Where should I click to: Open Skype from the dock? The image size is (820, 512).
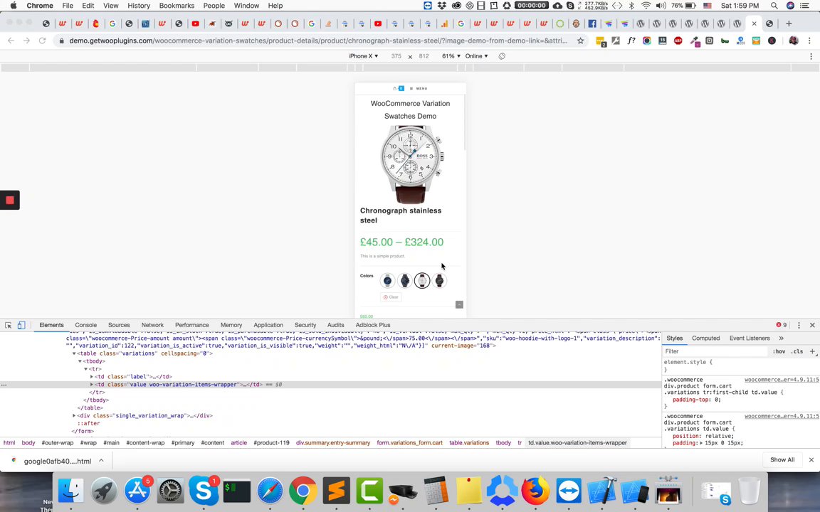(203, 491)
